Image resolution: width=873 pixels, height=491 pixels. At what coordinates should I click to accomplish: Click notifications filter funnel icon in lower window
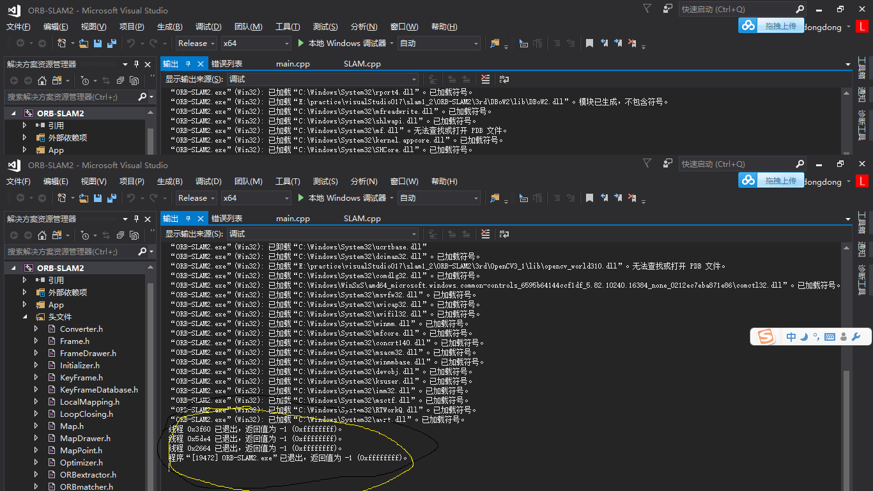(x=647, y=163)
